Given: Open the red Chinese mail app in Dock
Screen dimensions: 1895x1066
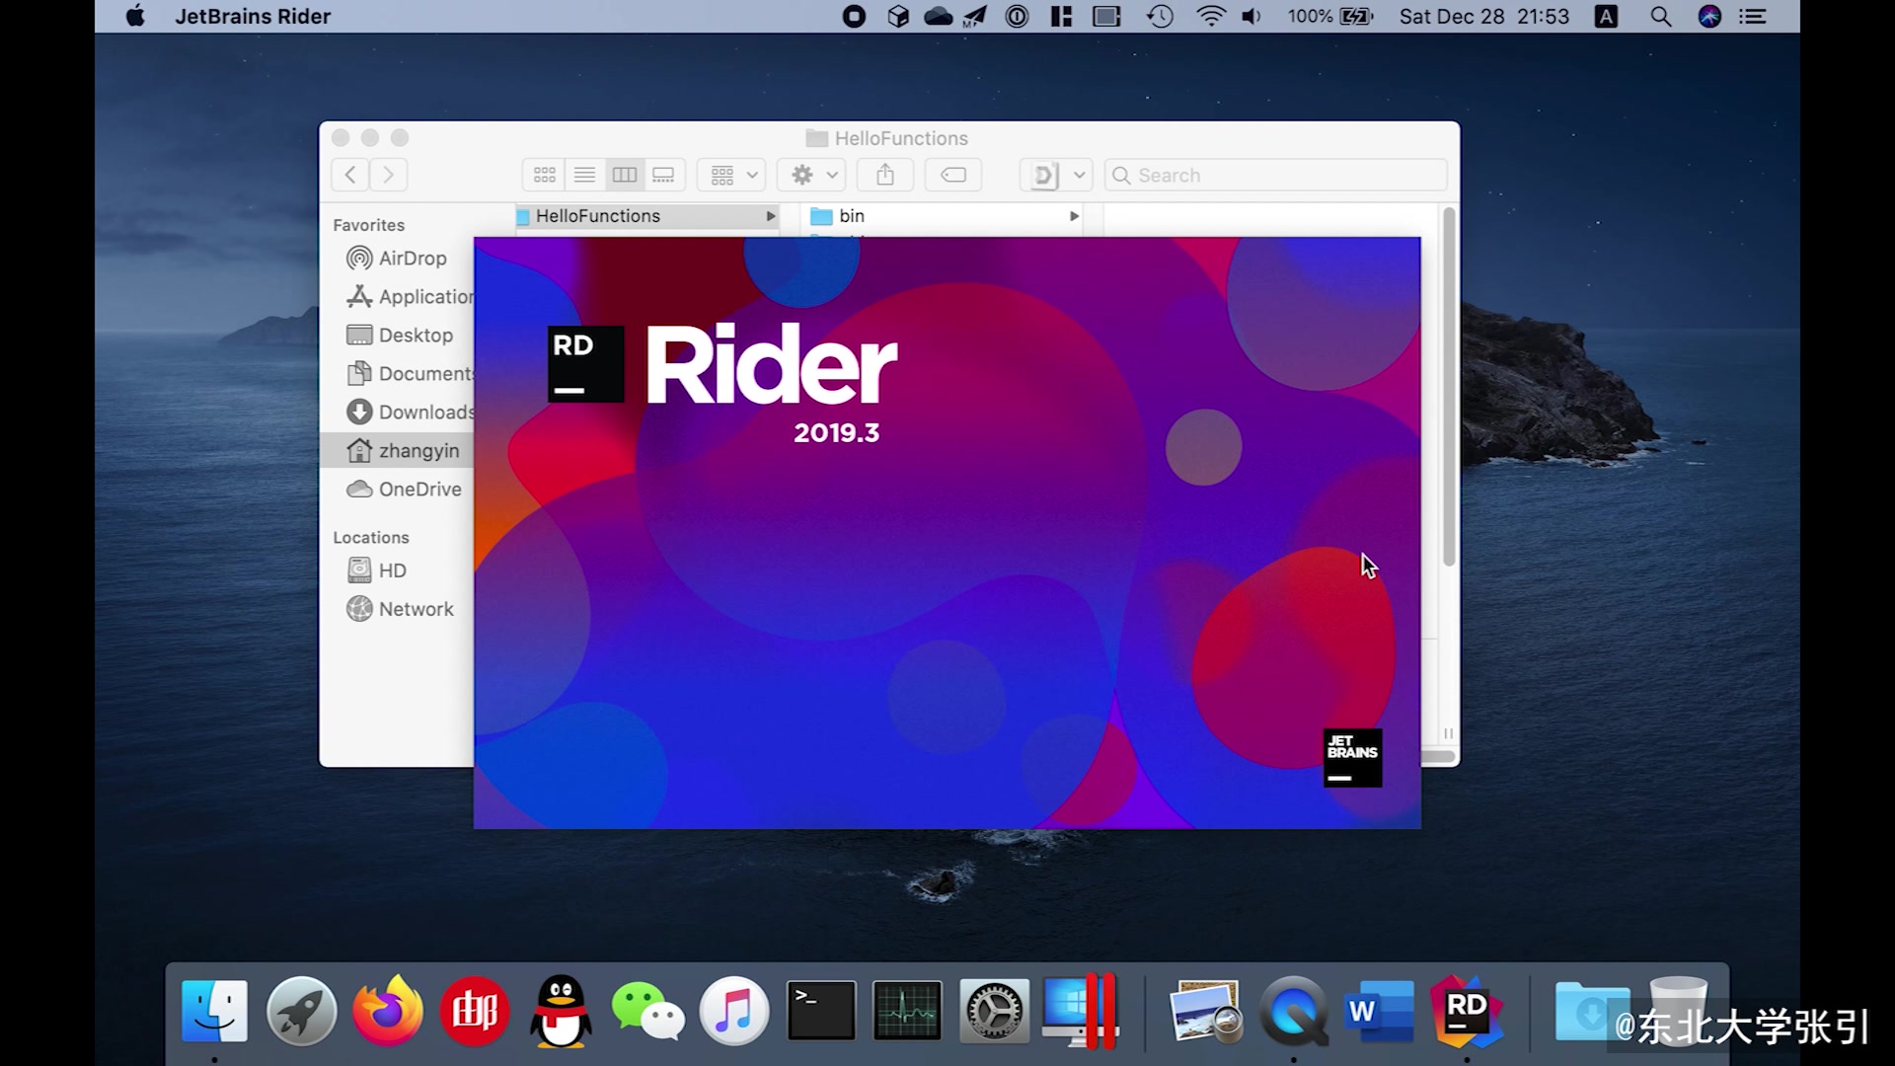Looking at the screenshot, I should point(475,1011).
